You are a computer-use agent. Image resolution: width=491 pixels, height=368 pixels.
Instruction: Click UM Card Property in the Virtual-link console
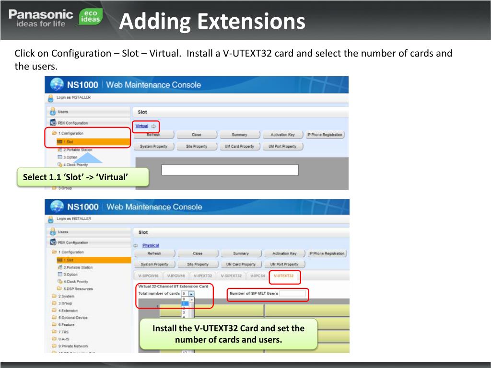pos(240,147)
